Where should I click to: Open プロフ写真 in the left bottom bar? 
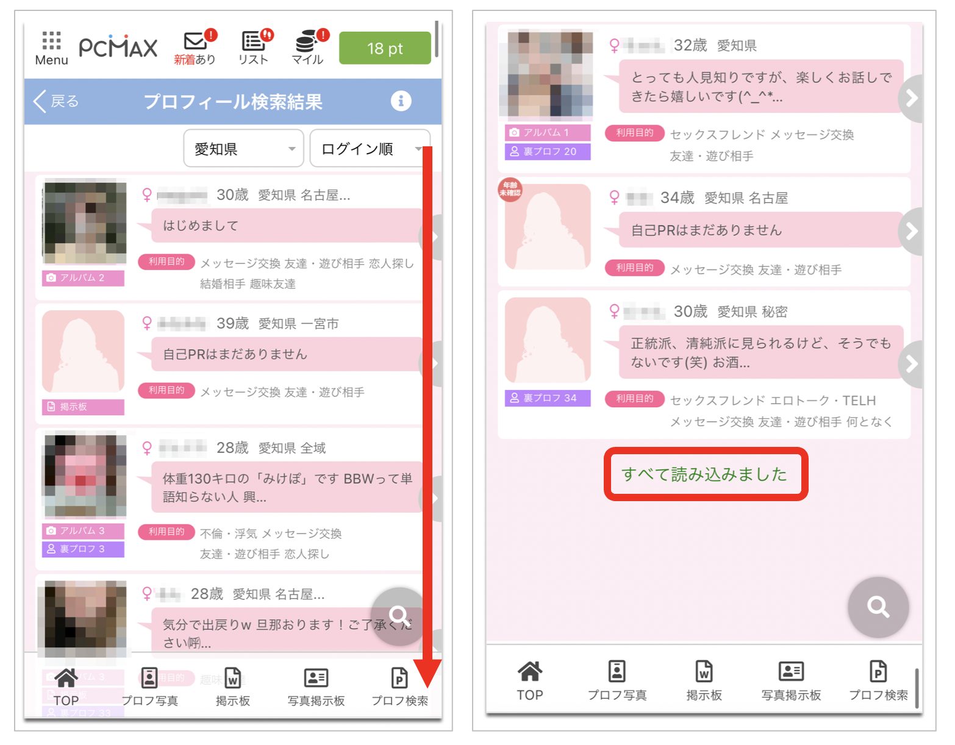[149, 686]
